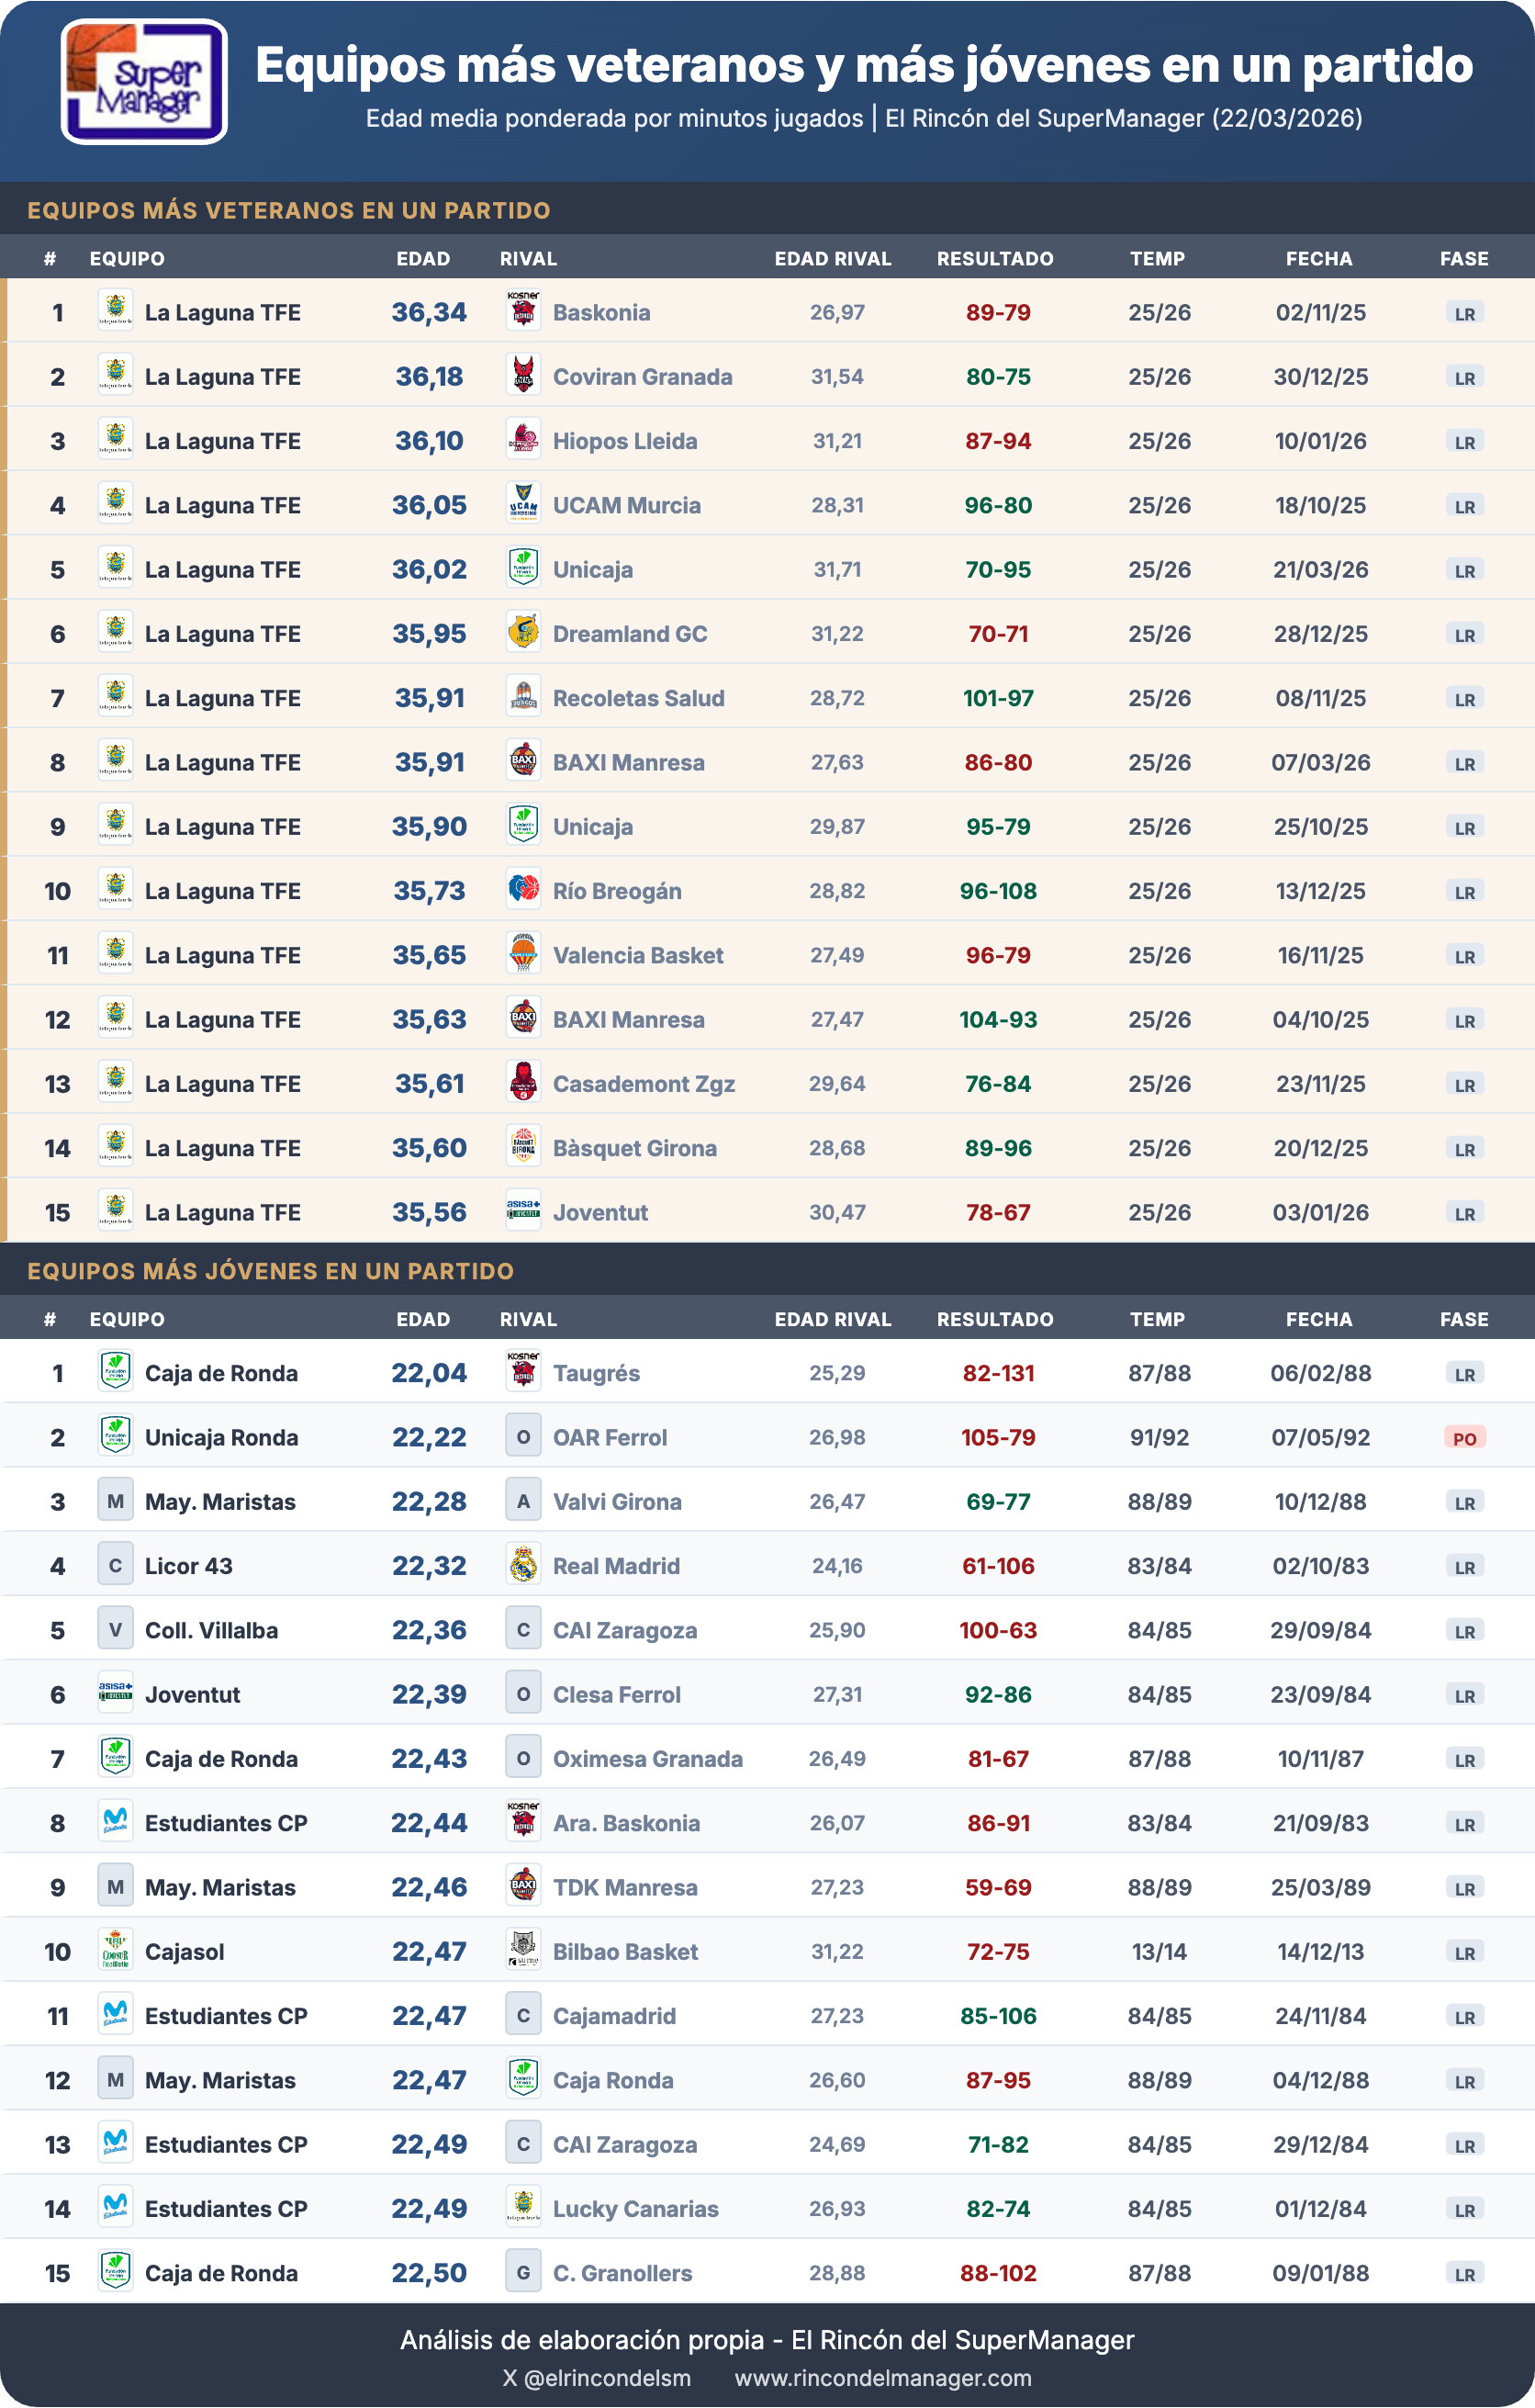
Task: Click the Río Breogán team logo
Action: (522, 890)
